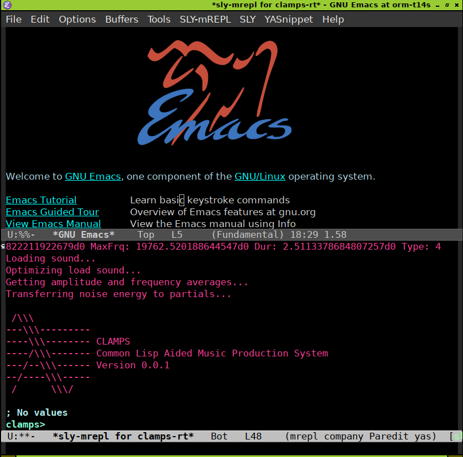Image resolution: width=463 pixels, height=457 pixels.
Task: Click the 'Bot' position indicator in the mode line
Action: pyautogui.click(x=219, y=436)
